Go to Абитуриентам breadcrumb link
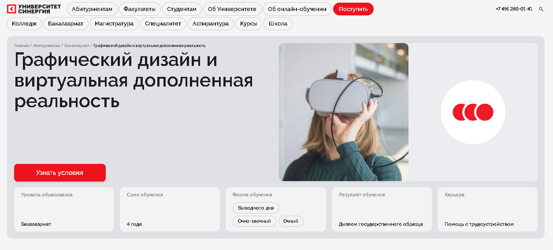The width and height of the screenshot is (553, 250). pos(47,46)
